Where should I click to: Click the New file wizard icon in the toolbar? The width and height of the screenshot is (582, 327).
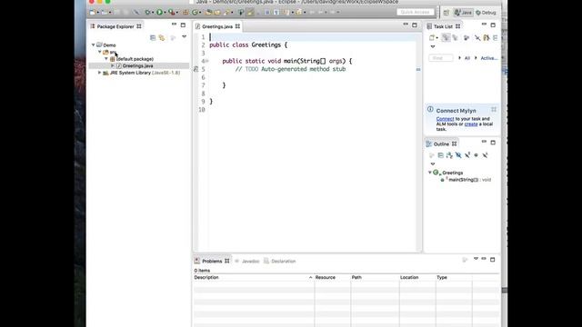pyautogui.click(x=93, y=12)
